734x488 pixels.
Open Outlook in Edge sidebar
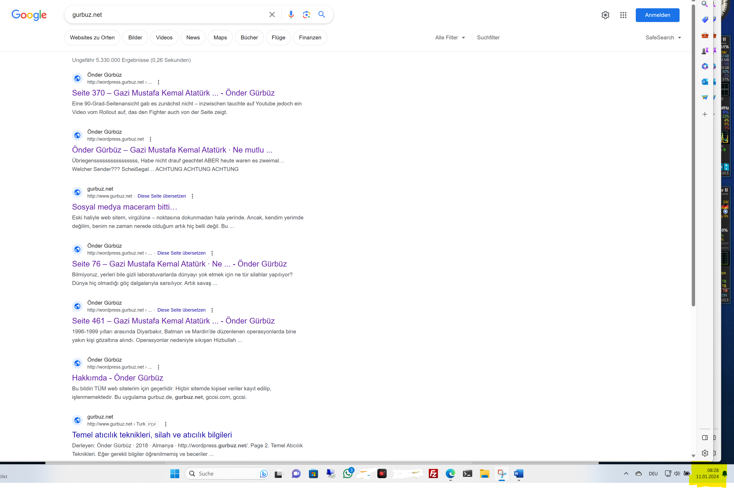[x=705, y=82]
